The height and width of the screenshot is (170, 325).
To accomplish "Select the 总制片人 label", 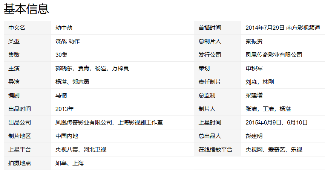I will coord(210,41).
